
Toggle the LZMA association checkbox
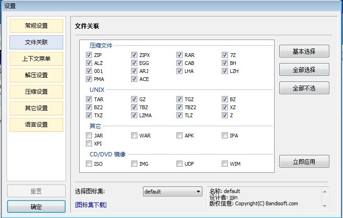(134, 115)
